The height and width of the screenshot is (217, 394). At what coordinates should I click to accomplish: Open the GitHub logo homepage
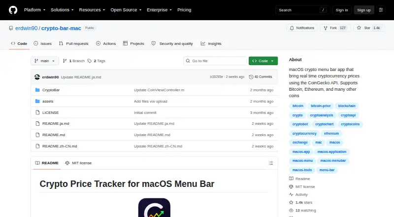(x=13, y=10)
